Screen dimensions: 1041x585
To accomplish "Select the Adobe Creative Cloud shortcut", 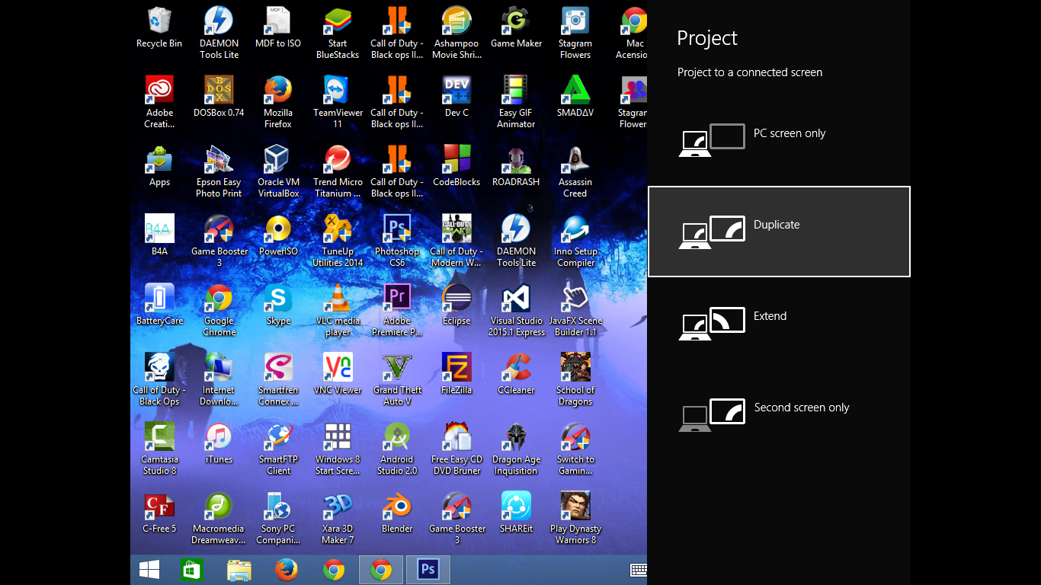I will tap(159, 102).
